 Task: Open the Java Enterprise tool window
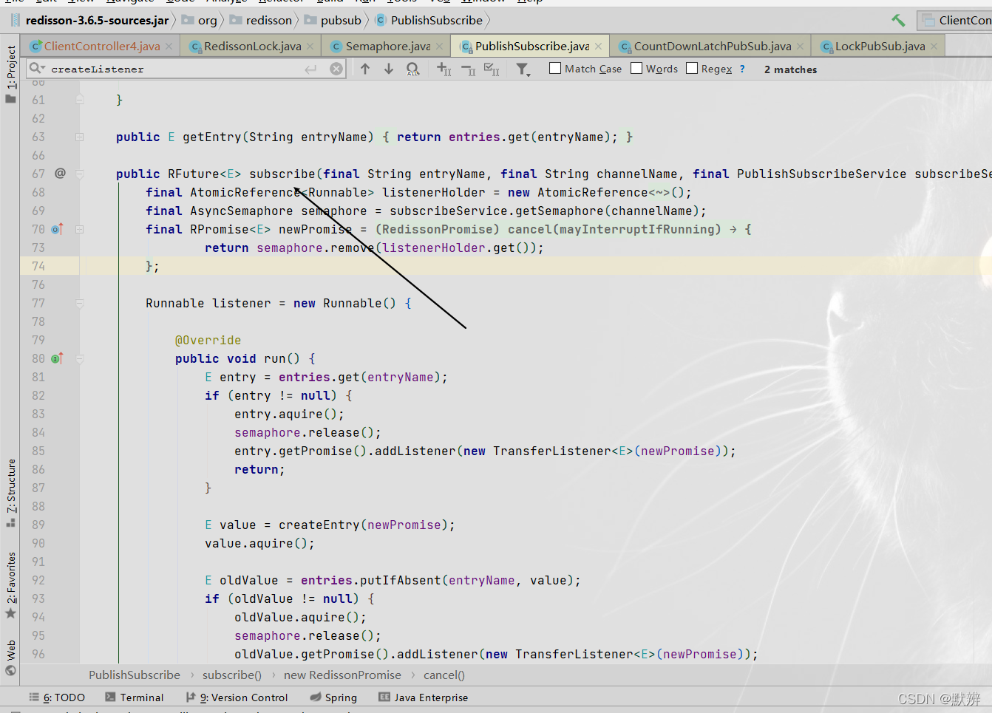pyautogui.click(x=423, y=697)
